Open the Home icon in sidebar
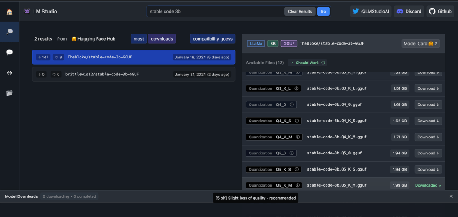Image resolution: width=458 pixels, height=217 pixels. point(9,12)
